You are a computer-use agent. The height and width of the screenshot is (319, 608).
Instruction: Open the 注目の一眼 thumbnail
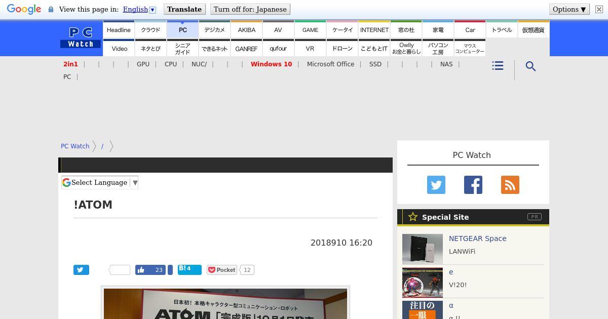423,310
